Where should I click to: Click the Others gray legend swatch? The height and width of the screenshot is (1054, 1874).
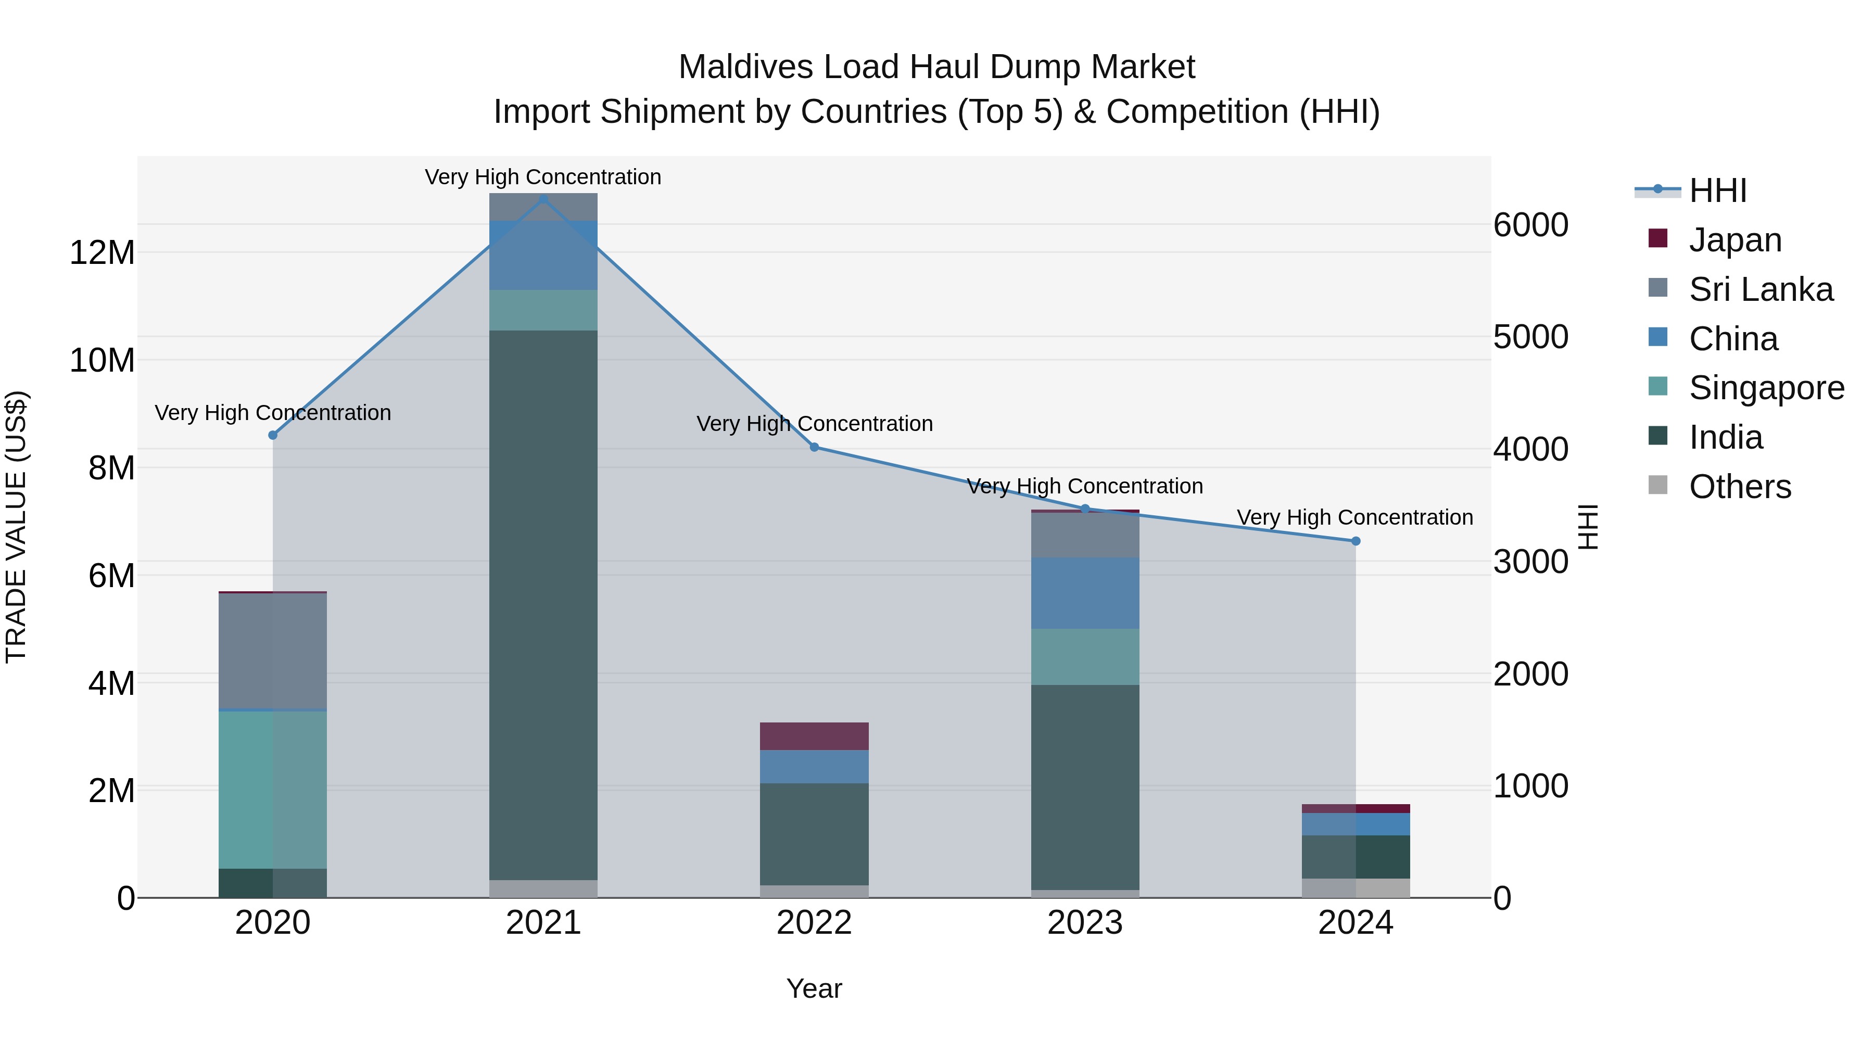(x=1658, y=485)
